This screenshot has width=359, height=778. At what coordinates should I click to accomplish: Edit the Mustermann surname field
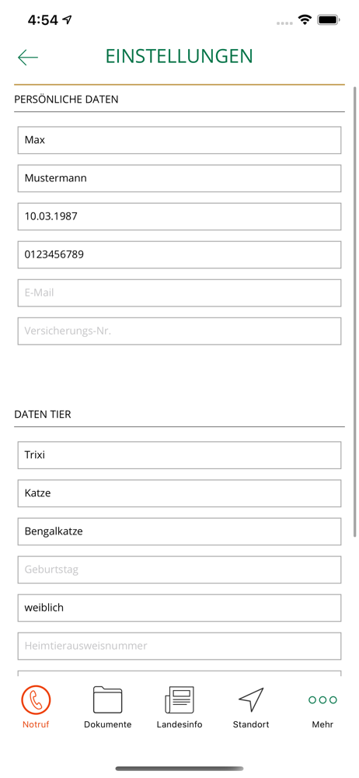coord(179,178)
